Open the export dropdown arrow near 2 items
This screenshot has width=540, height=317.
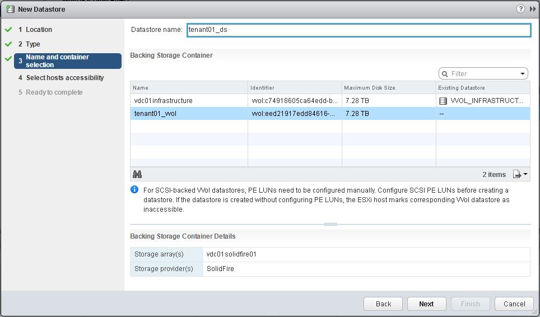(525, 174)
